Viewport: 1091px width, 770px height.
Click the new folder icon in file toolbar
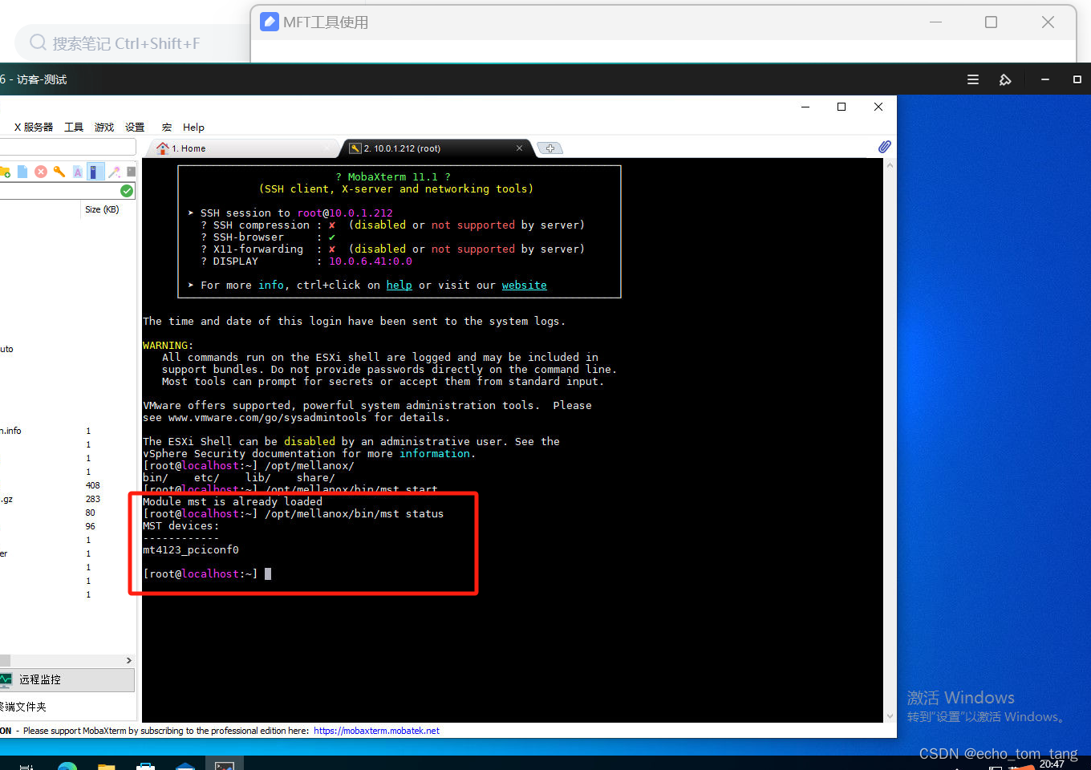4,172
